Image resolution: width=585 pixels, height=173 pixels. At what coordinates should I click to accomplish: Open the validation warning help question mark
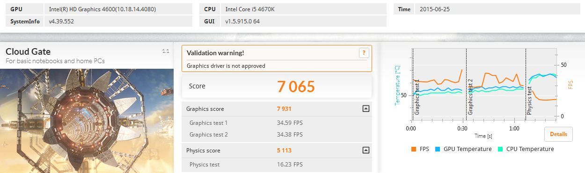[x=364, y=53]
